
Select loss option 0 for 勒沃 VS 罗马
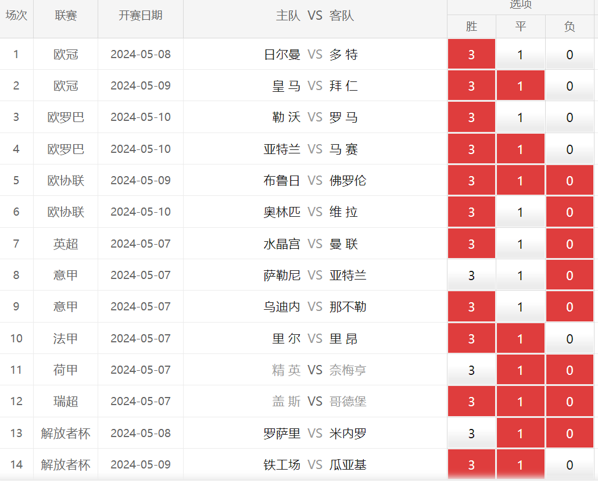[570, 117]
